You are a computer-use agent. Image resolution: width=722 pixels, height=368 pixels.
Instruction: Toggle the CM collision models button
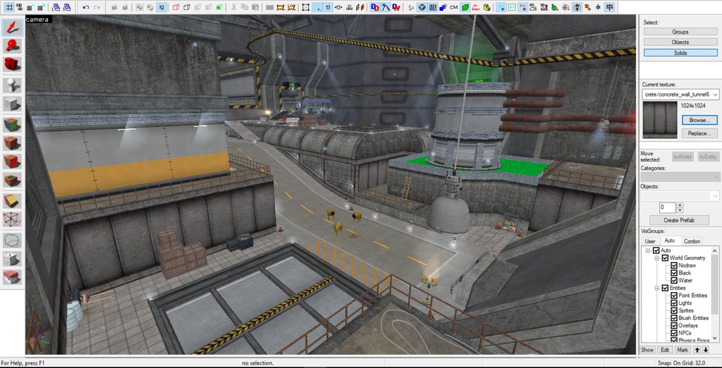coord(453,7)
